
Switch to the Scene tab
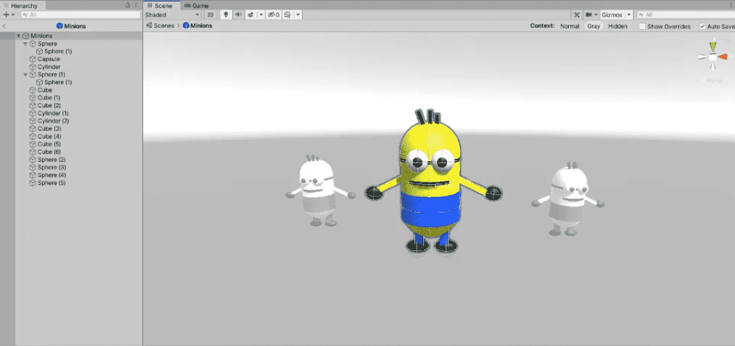[x=161, y=5]
